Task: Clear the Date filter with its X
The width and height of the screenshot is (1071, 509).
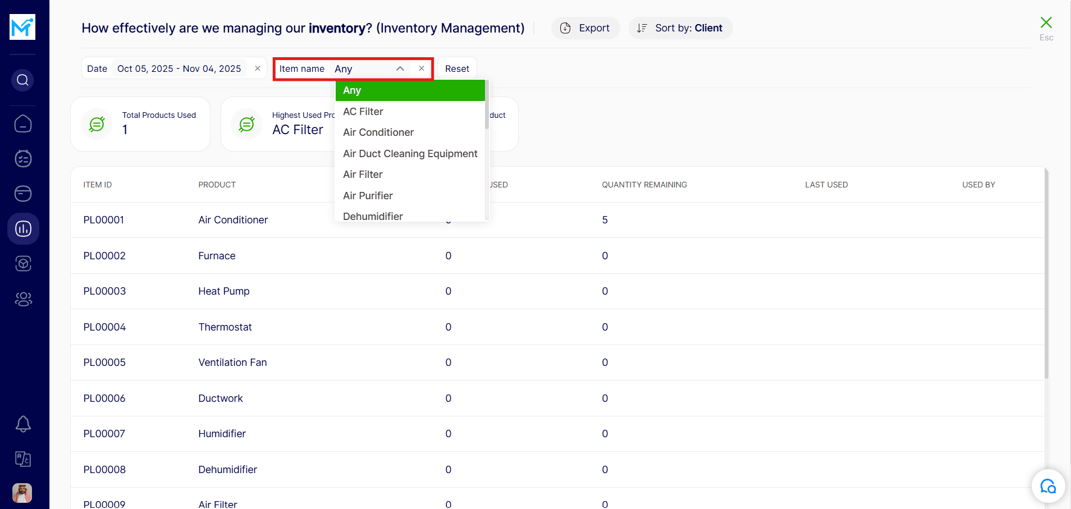Action: 258,68
